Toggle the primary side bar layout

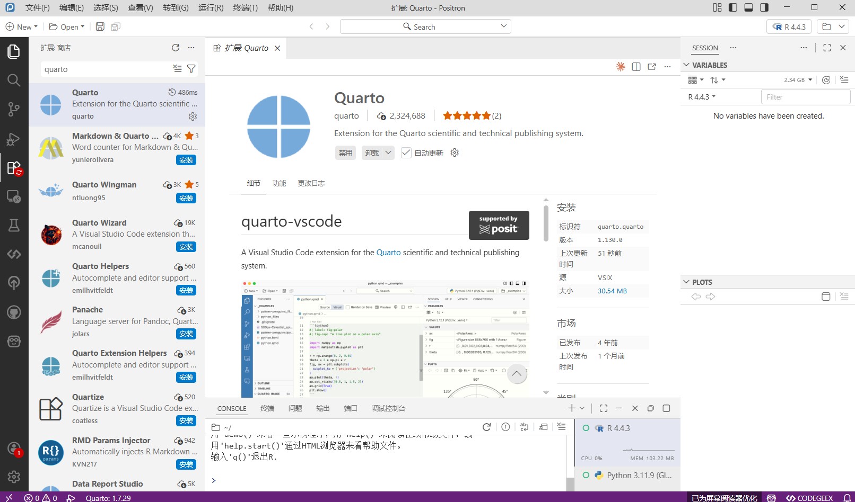tap(732, 7)
